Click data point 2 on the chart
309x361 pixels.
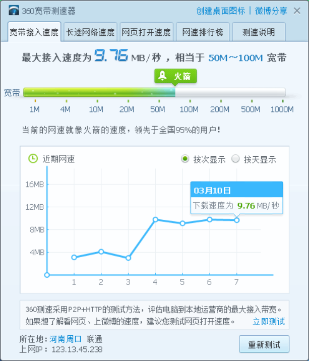coord(101,252)
